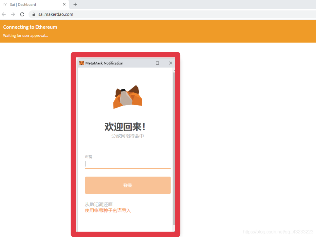Open the 使用帐号种子密语导入 link

(108, 210)
